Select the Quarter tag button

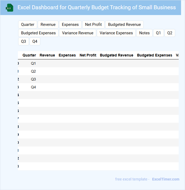click(28, 25)
